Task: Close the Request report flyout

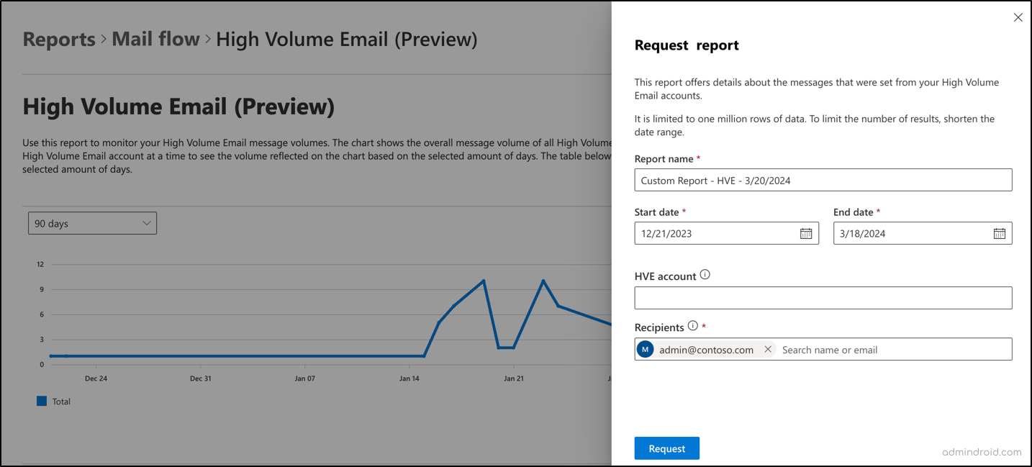Action: pyautogui.click(x=1018, y=17)
